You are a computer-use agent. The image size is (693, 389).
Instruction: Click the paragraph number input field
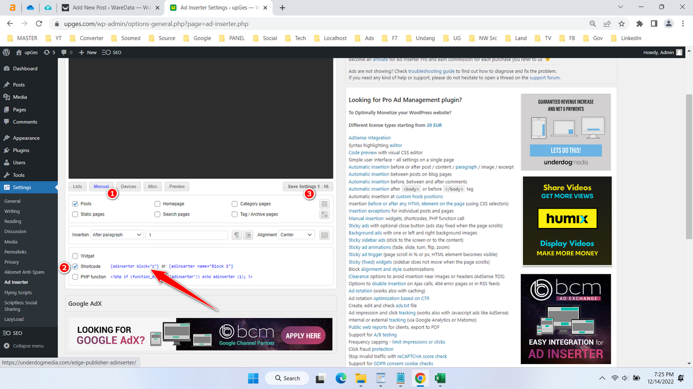[187, 234]
